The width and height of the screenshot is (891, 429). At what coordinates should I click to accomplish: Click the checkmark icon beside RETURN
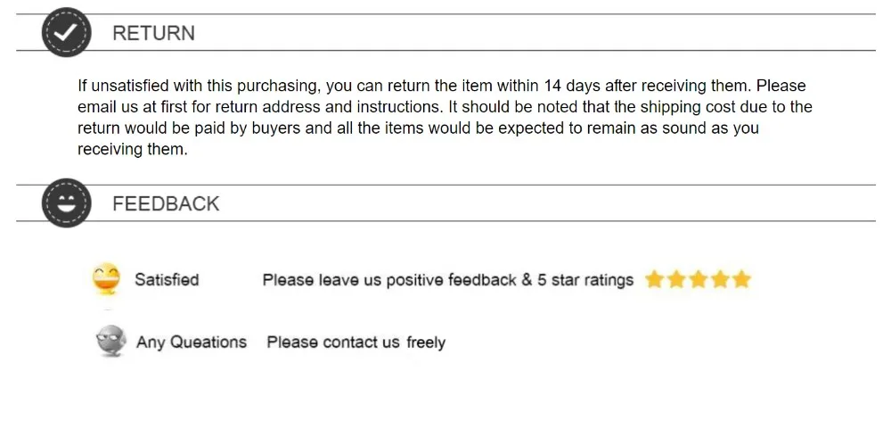67,32
